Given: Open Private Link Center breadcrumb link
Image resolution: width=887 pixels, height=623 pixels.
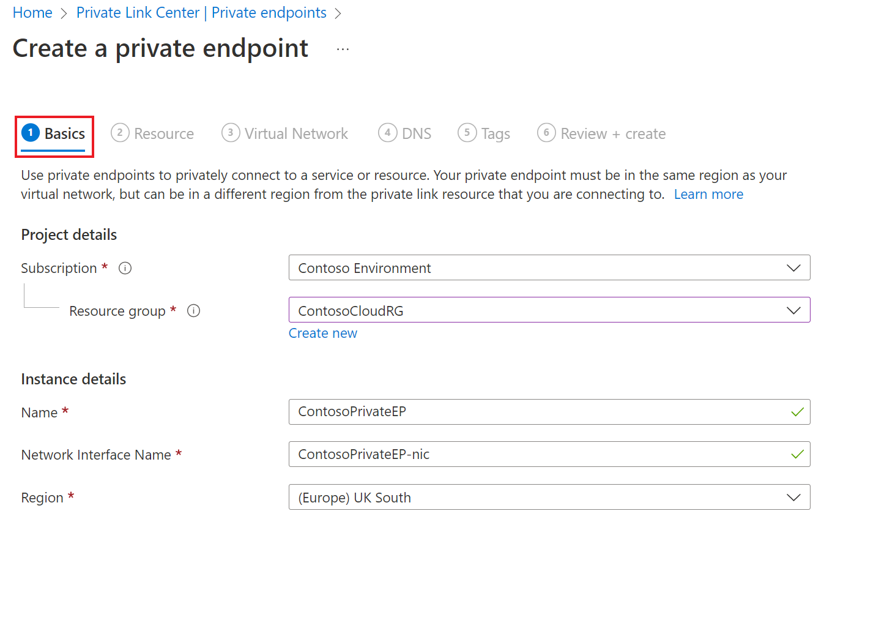Looking at the screenshot, I should 201,12.
